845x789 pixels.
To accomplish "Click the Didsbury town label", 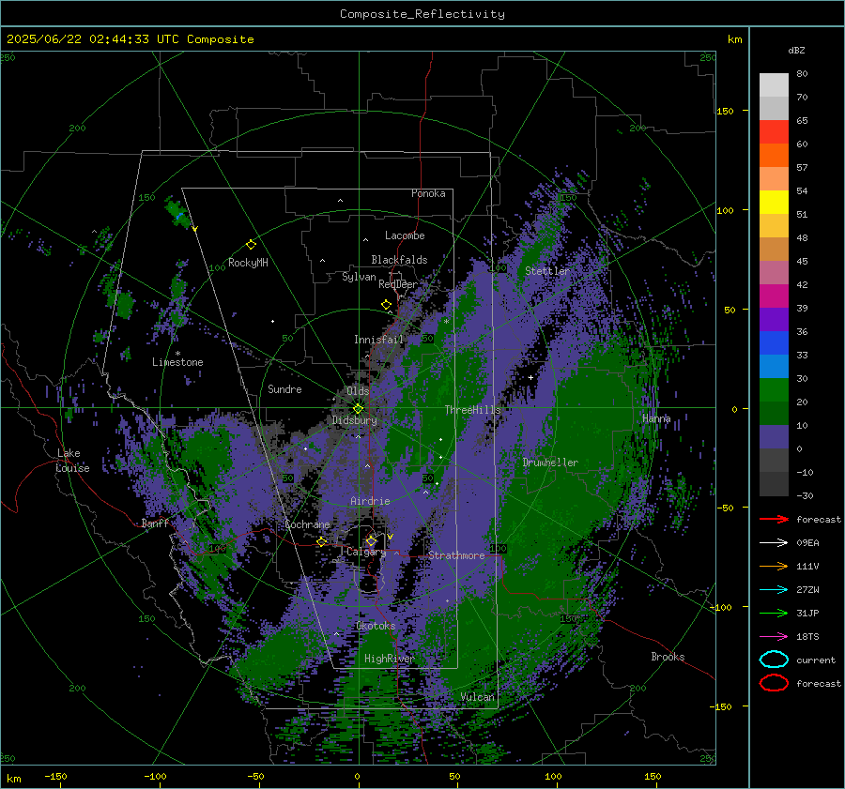I will pos(355,420).
